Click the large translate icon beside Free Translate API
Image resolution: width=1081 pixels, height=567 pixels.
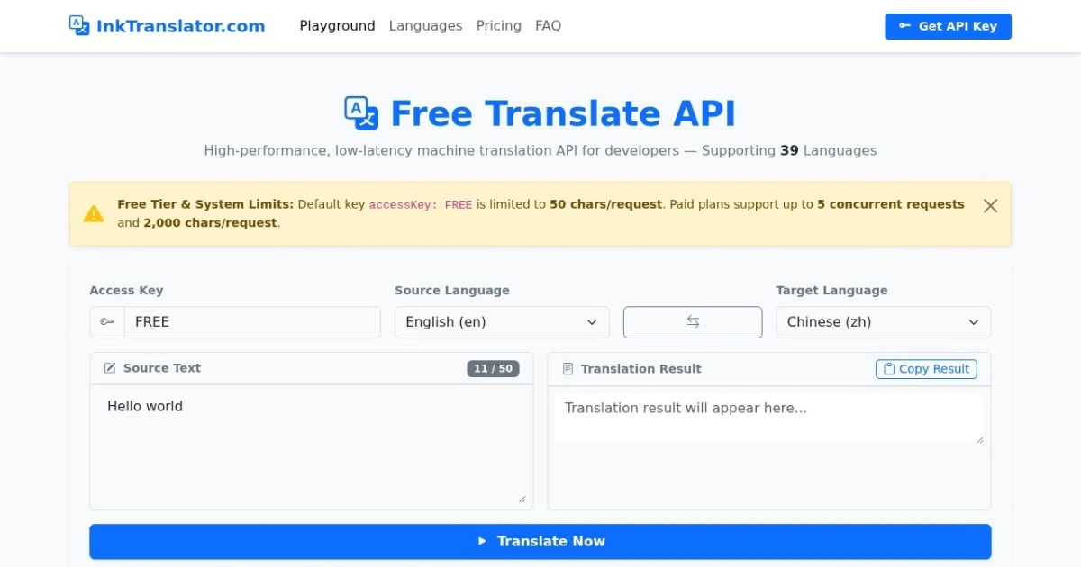pos(362,114)
